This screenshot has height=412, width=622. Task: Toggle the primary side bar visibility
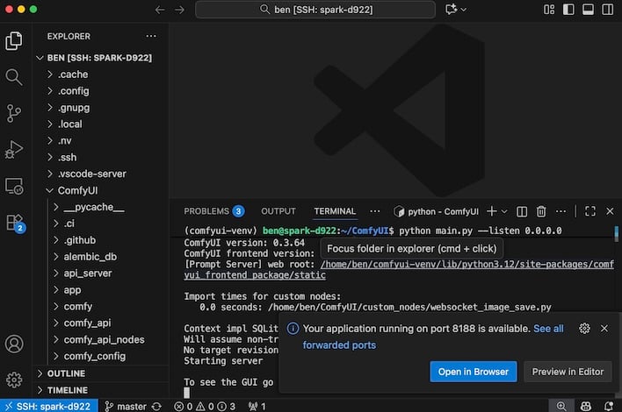pos(568,9)
